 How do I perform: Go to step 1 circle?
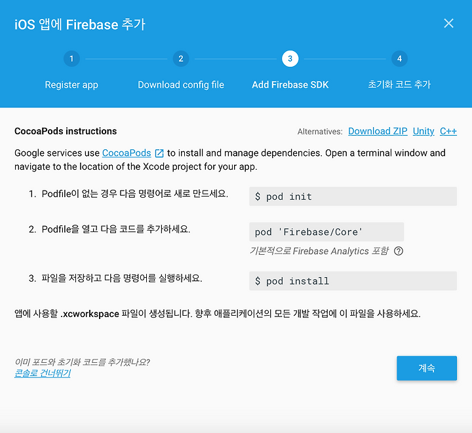pyautogui.click(x=71, y=59)
